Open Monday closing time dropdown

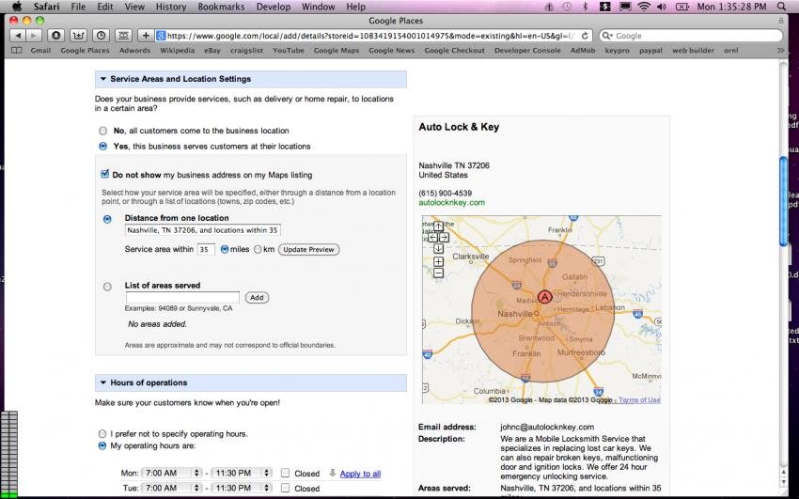pyautogui.click(x=242, y=473)
